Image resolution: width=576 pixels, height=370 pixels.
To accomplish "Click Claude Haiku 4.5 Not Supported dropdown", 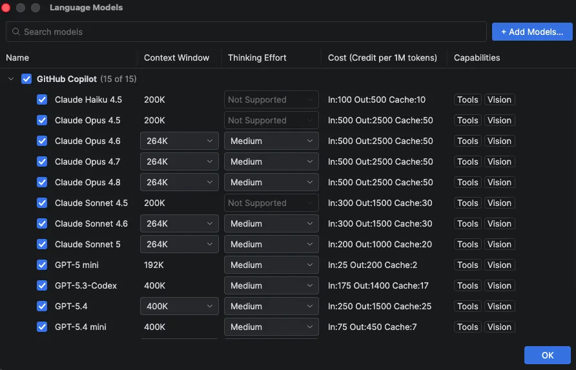I will point(271,99).
